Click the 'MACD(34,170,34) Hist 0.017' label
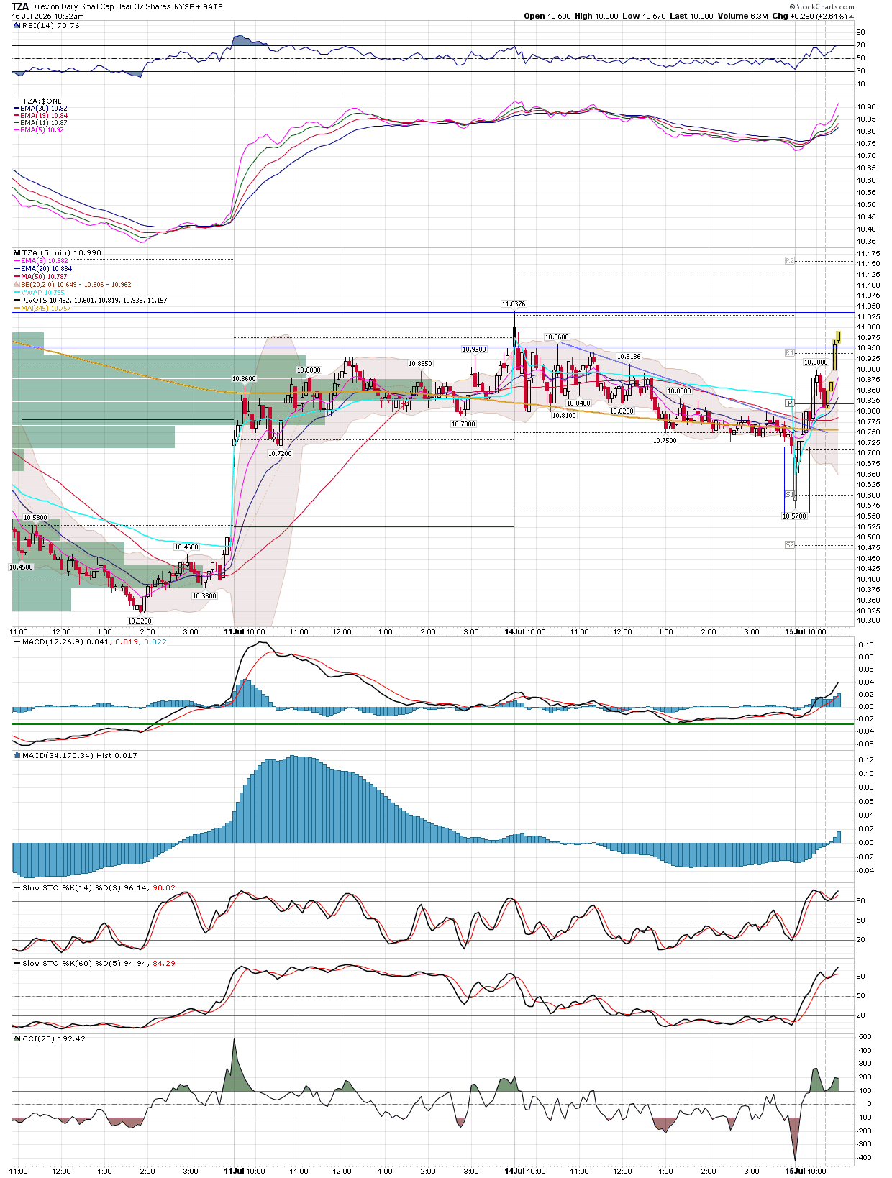The width and height of the screenshot is (892, 1178). click(x=80, y=756)
